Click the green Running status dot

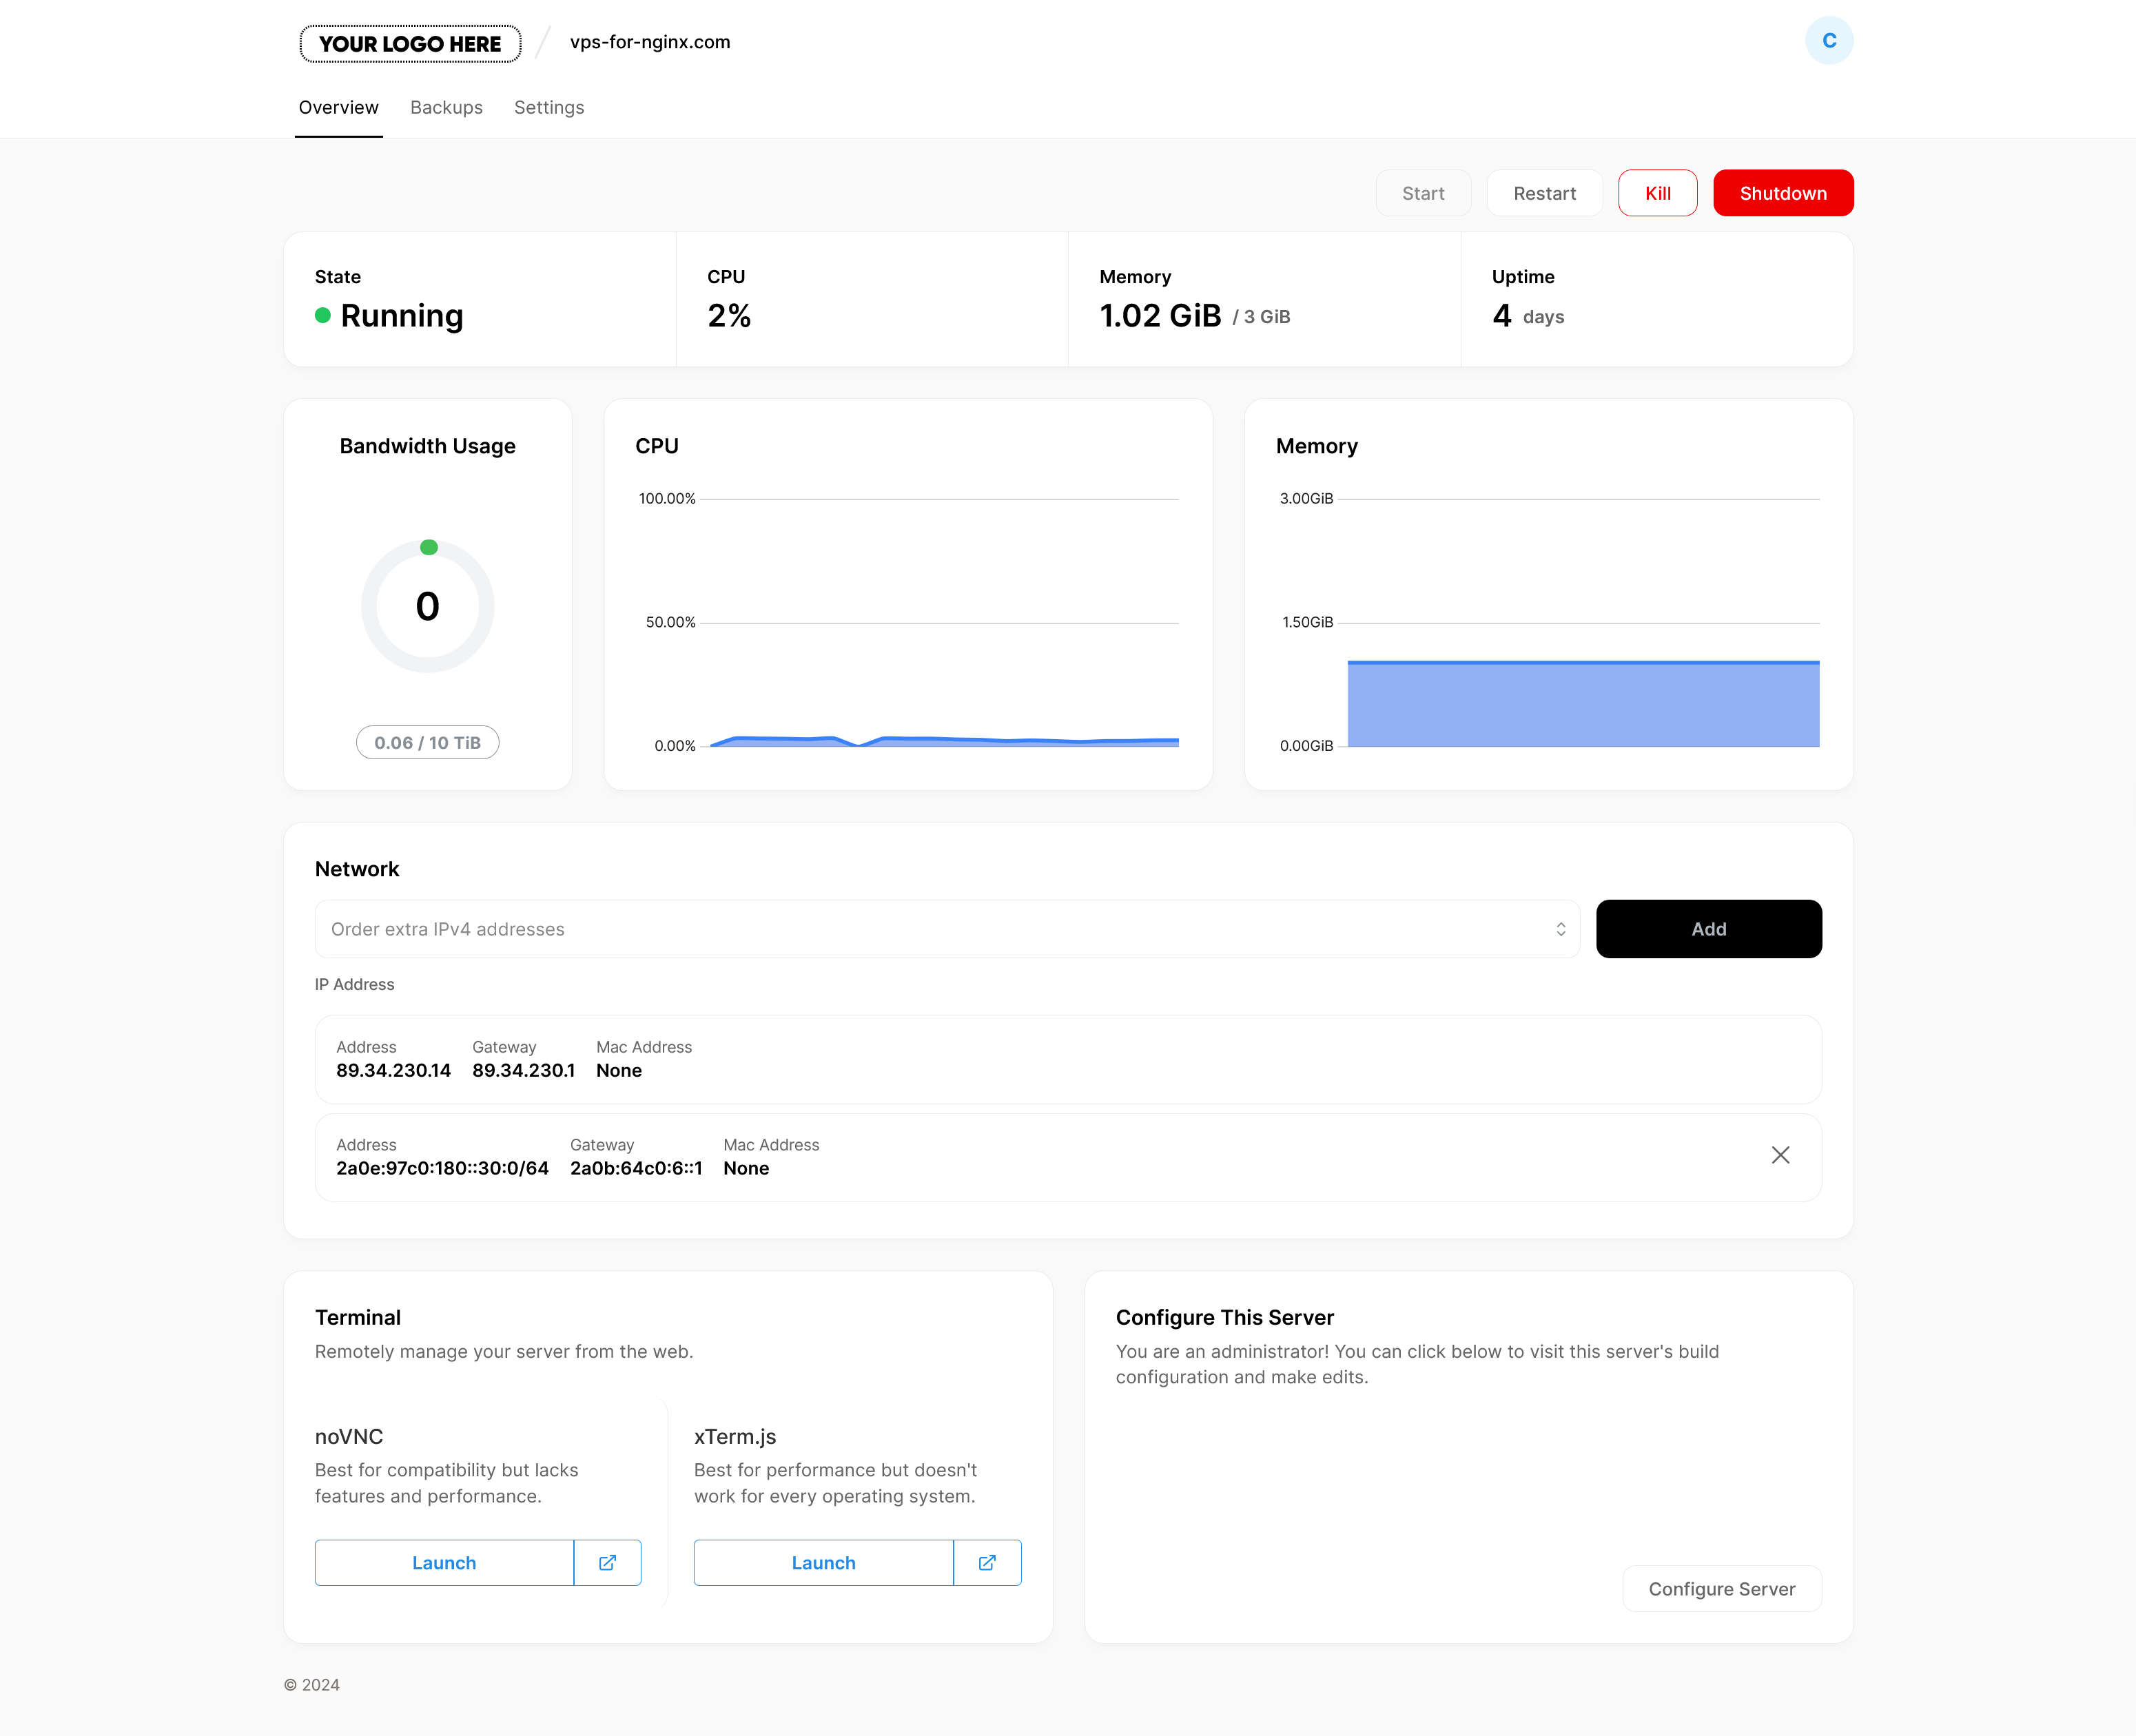pos(323,316)
